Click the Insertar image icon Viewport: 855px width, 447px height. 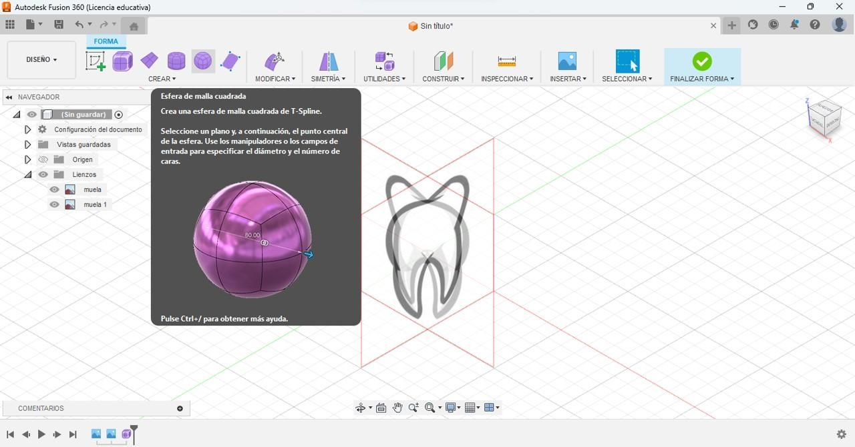click(567, 61)
